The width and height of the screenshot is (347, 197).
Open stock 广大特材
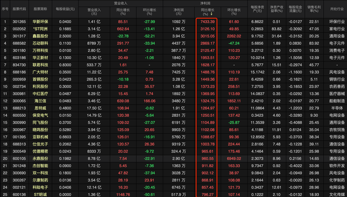(x=40, y=72)
